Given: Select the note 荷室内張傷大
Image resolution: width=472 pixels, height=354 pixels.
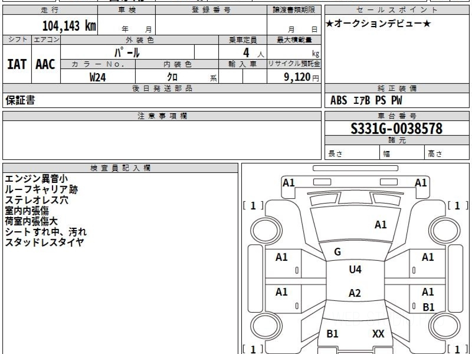Looking at the screenshot, I should click(x=31, y=221).
